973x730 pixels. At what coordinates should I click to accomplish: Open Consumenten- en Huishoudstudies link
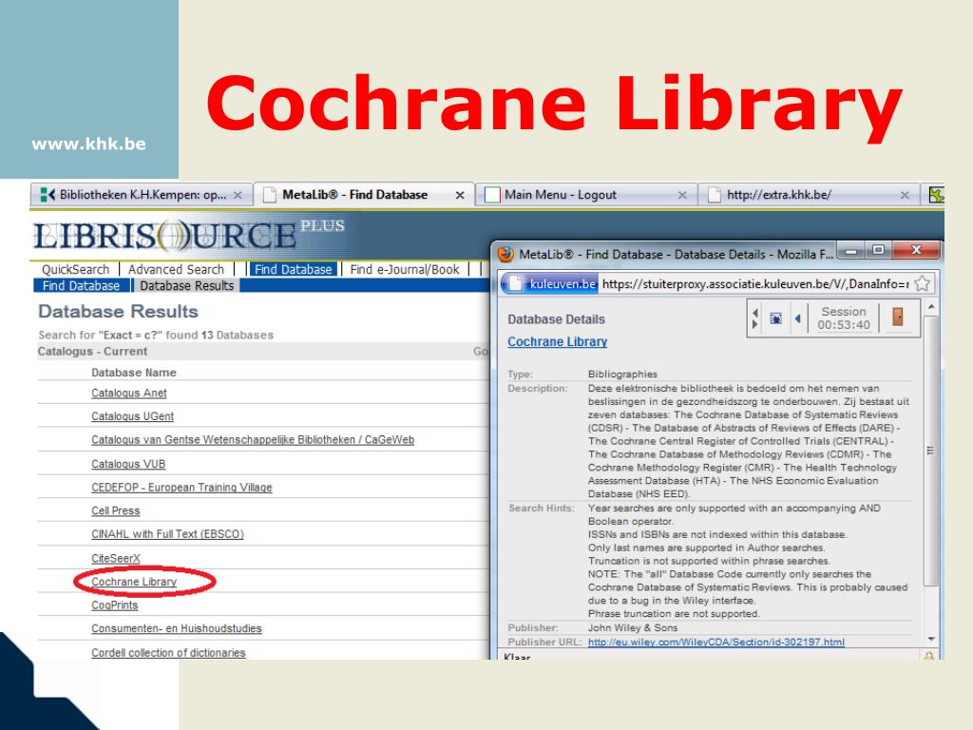pyautogui.click(x=176, y=629)
